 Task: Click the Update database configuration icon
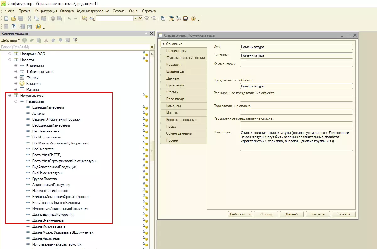(x=23, y=27)
